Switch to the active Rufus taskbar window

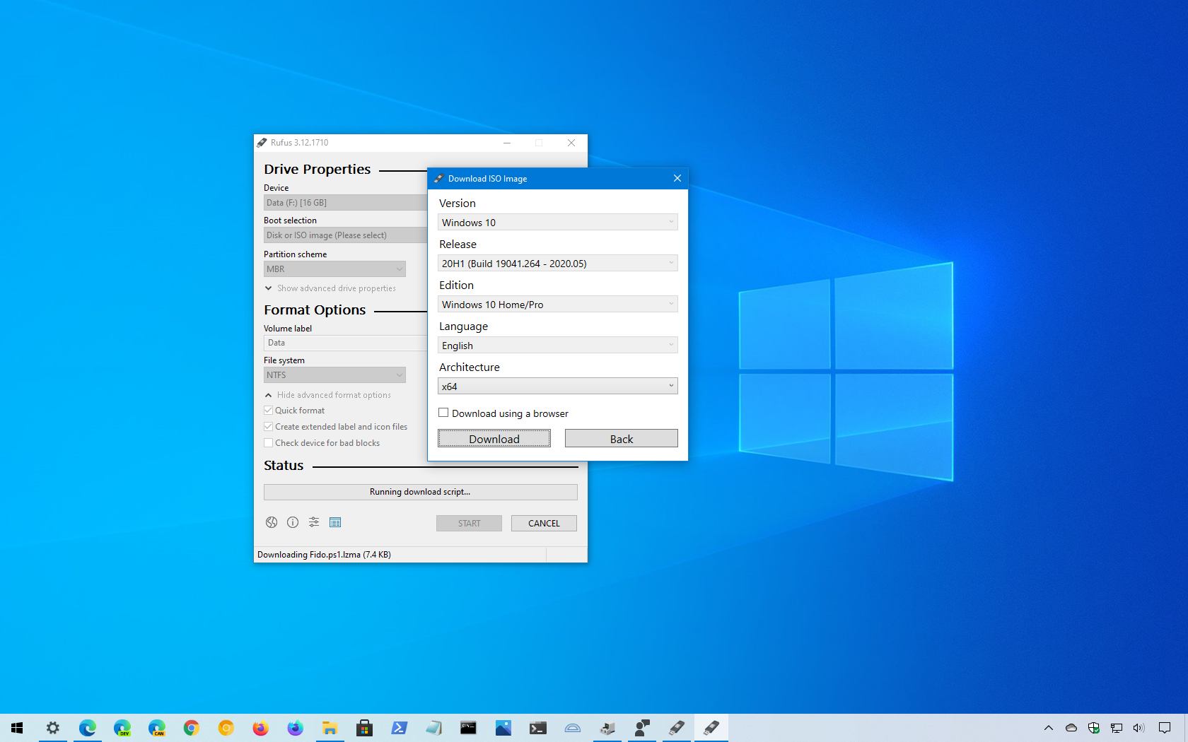(711, 728)
